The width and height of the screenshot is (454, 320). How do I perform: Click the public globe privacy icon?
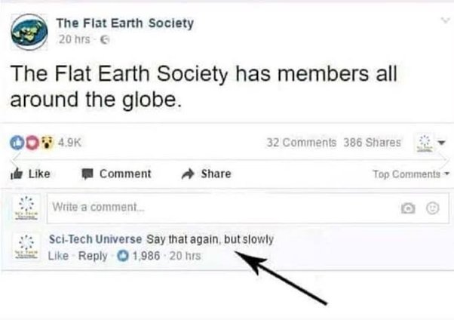[105, 40]
